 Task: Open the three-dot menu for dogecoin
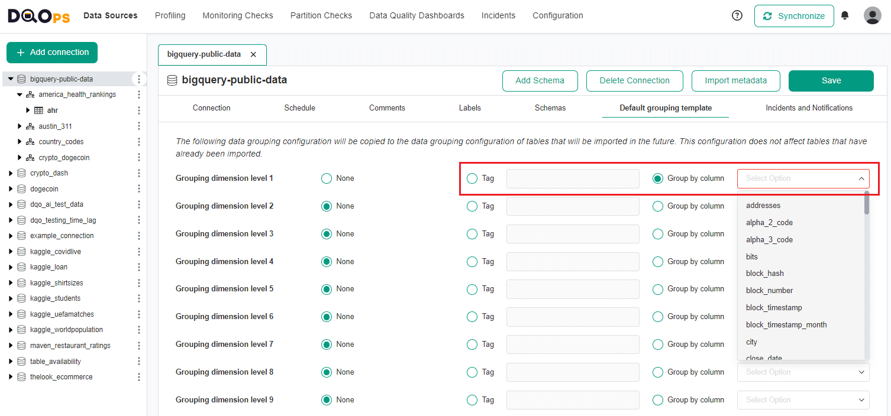tap(139, 189)
